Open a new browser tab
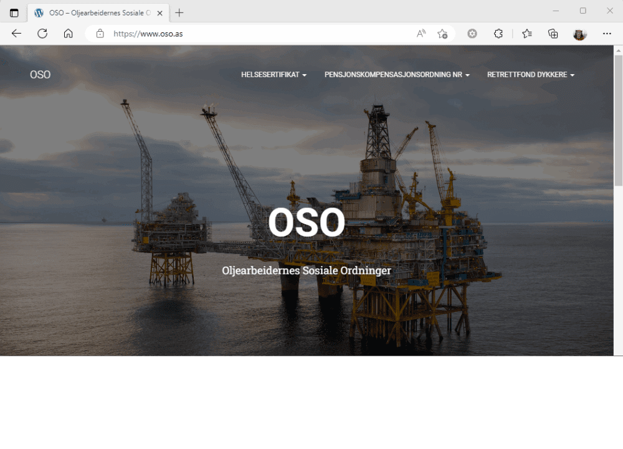Viewport: 623px width, 449px height. (x=179, y=12)
